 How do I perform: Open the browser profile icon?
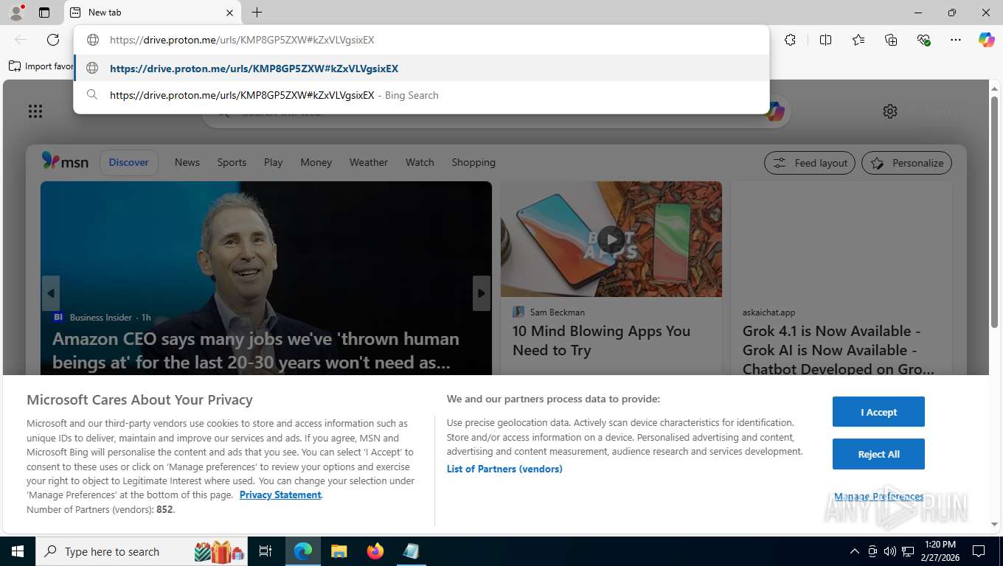(15, 13)
